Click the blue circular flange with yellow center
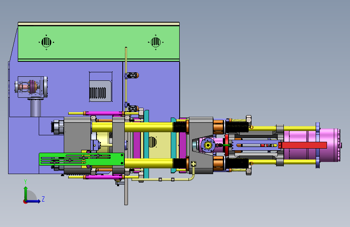This screenshot has height=227, width=350. pyautogui.click(x=208, y=145)
